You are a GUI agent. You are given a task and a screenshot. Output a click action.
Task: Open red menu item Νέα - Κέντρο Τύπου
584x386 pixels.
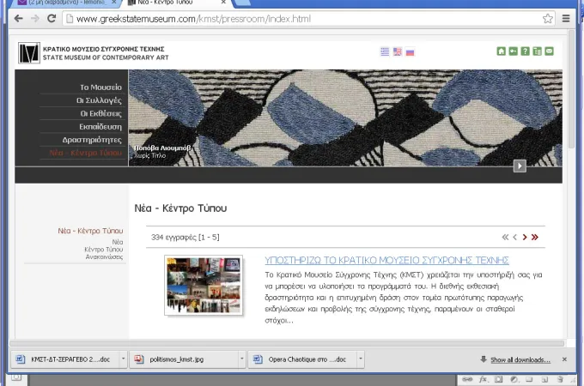pyautogui.click(x=86, y=153)
